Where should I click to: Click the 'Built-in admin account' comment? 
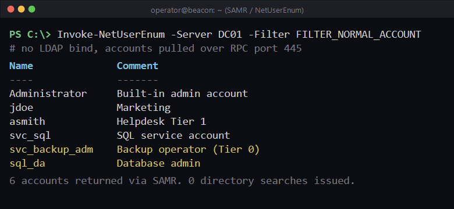(182, 93)
